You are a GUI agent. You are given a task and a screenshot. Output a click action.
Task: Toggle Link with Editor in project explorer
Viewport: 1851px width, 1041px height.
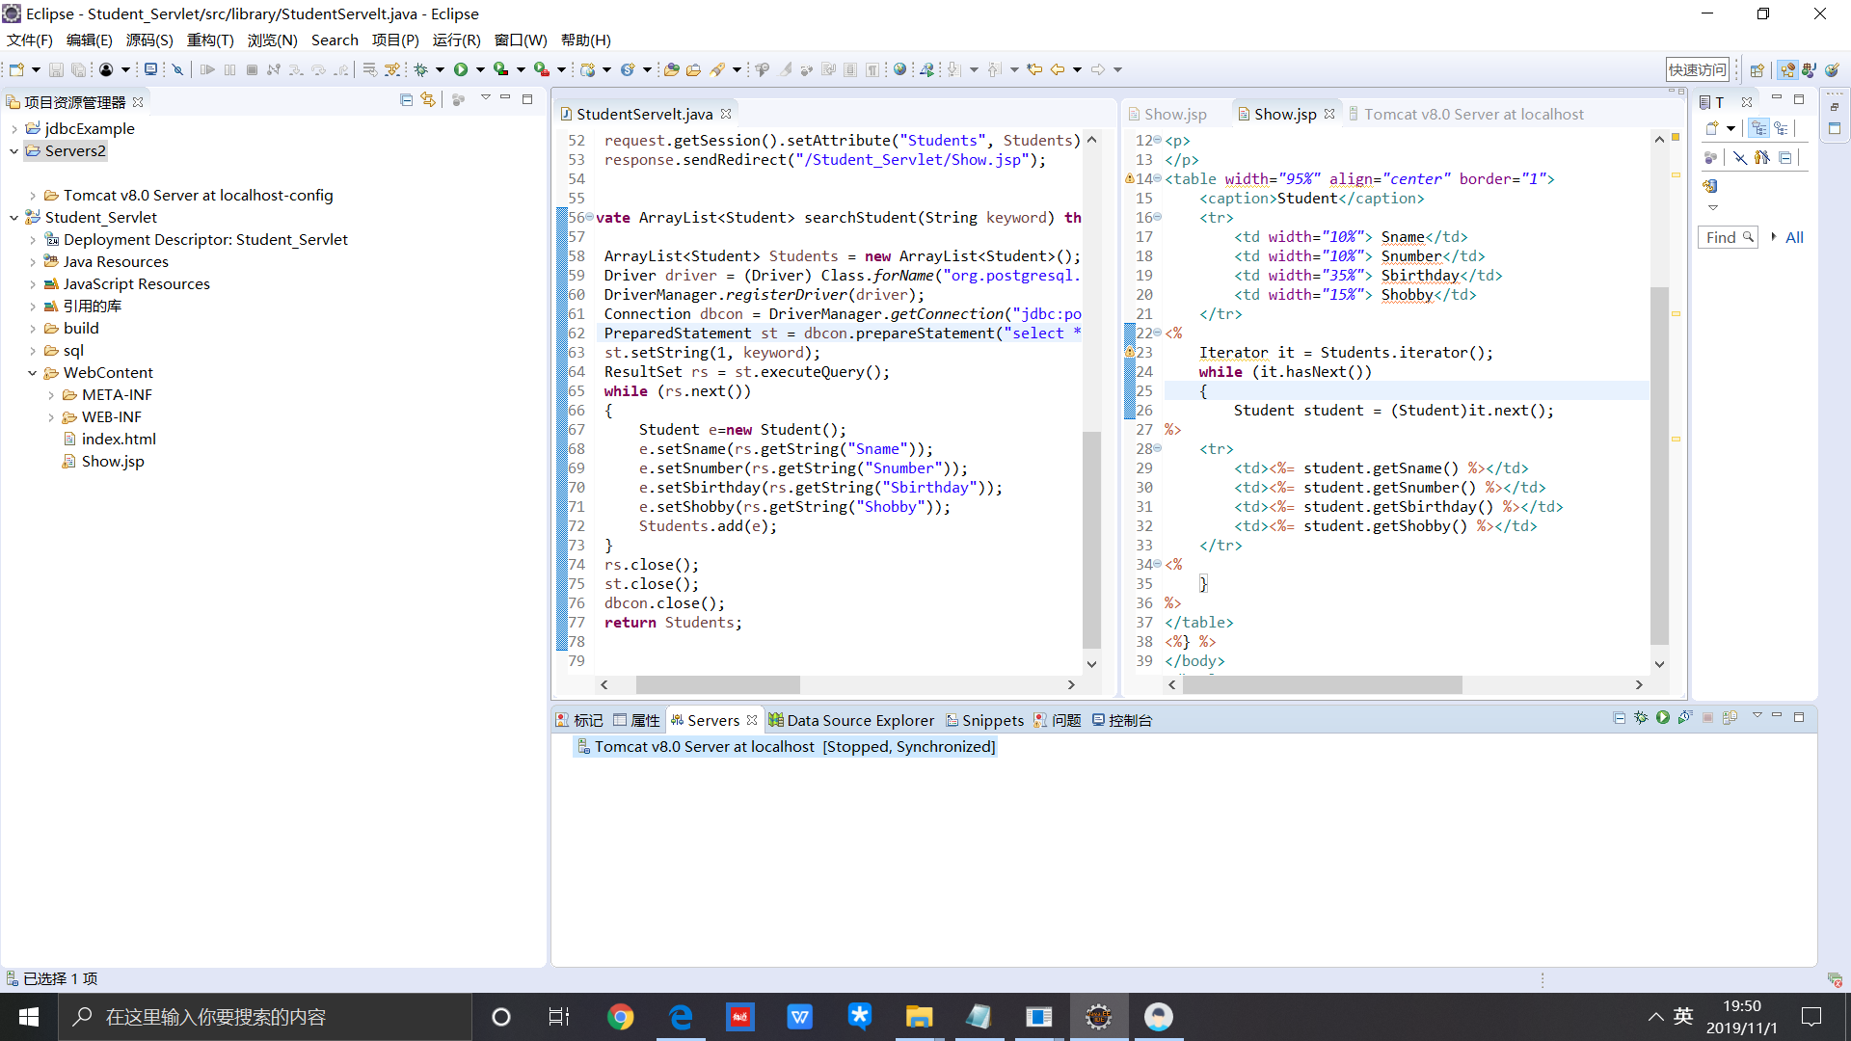(x=428, y=100)
